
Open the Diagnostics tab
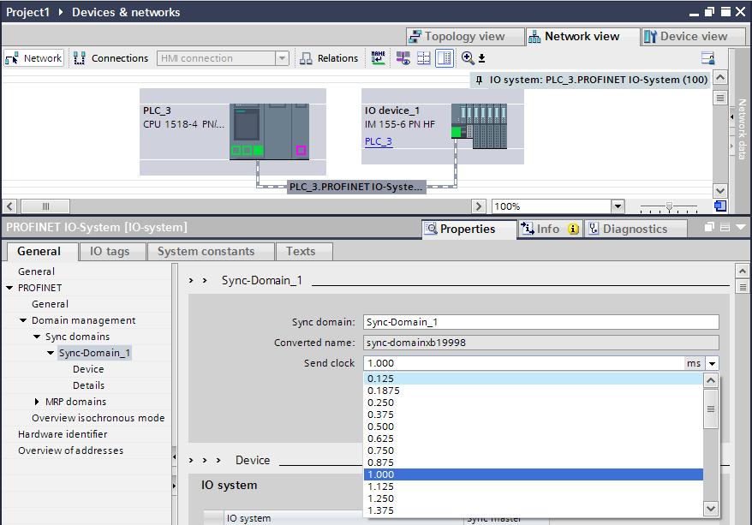pyautogui.click(x=634, y=229)
